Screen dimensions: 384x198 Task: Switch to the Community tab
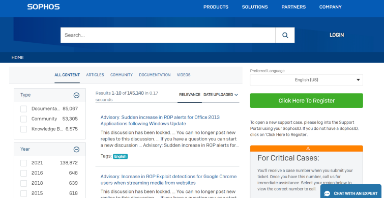122,75
